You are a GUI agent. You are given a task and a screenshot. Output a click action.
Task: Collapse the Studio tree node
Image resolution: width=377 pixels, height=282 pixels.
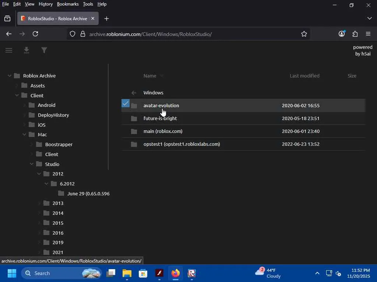[x=32, y=164]
